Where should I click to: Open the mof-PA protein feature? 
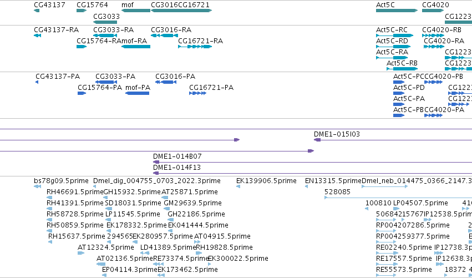click(x=137, y=93)
